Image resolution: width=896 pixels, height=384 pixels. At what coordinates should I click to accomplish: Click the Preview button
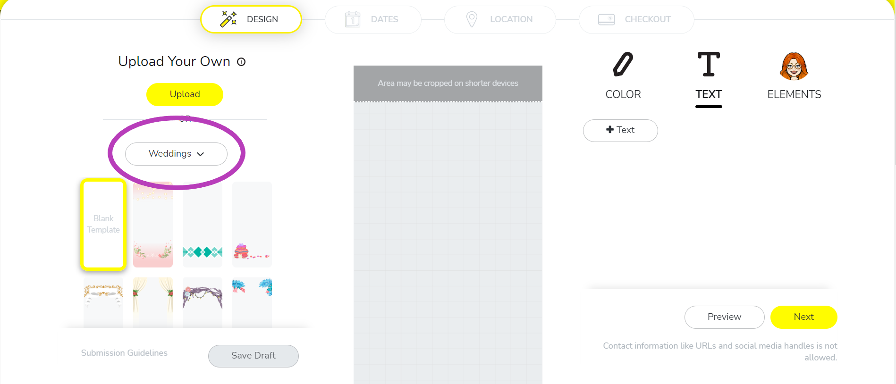tap(724, 317)
